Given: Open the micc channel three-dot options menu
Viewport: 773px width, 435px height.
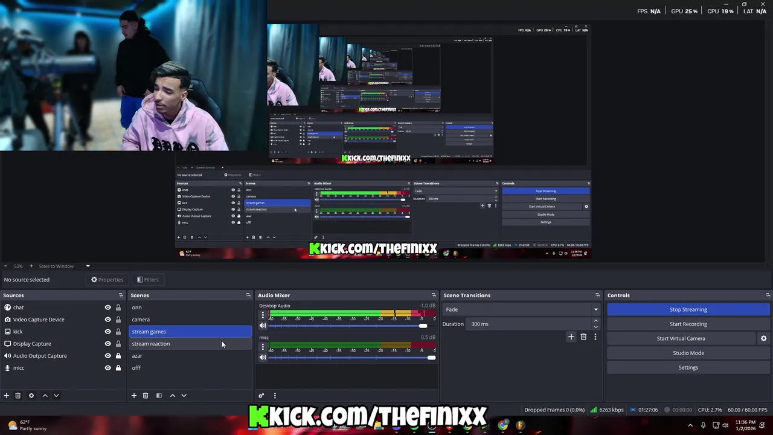Looking at the screenshot, I should coord(263,347).
